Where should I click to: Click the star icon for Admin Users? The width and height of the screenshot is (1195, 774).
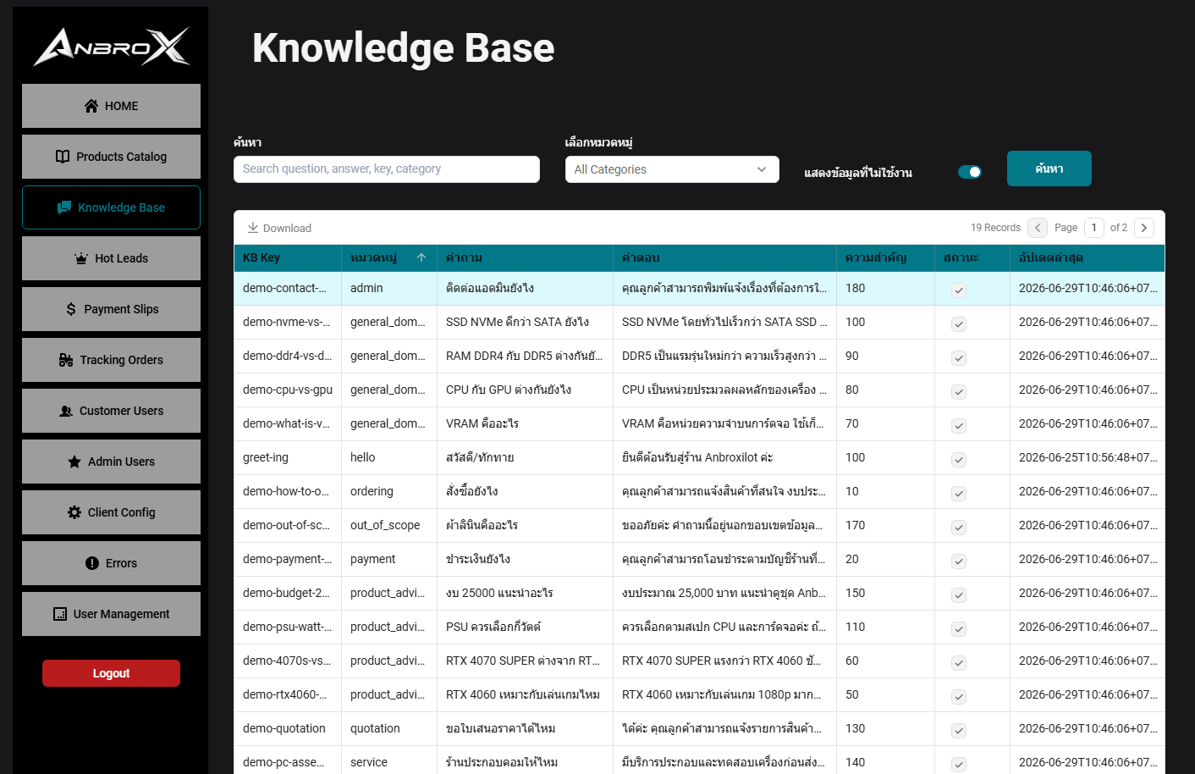[74, 462]
